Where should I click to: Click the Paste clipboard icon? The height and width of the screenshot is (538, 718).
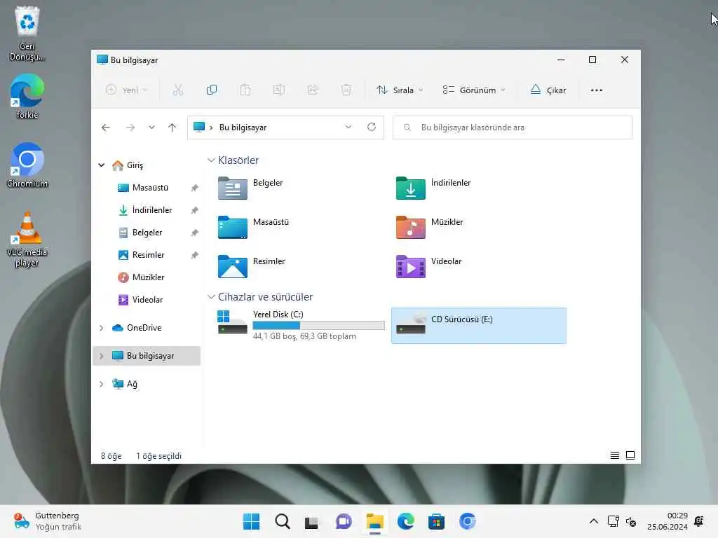(245, 90)
